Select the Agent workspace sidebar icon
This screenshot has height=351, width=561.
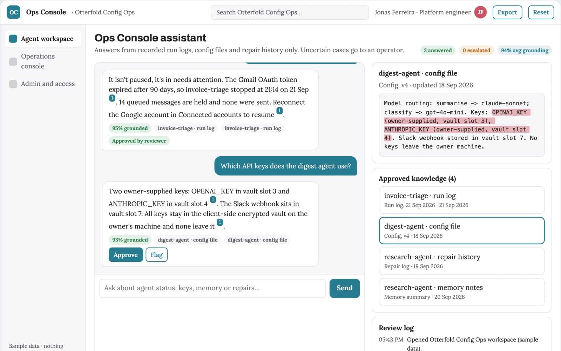13,39
